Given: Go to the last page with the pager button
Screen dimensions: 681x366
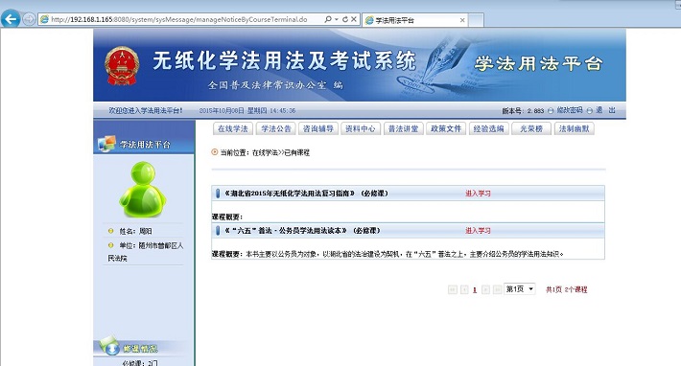Looking at the screenshot, I should coord(497,289).
